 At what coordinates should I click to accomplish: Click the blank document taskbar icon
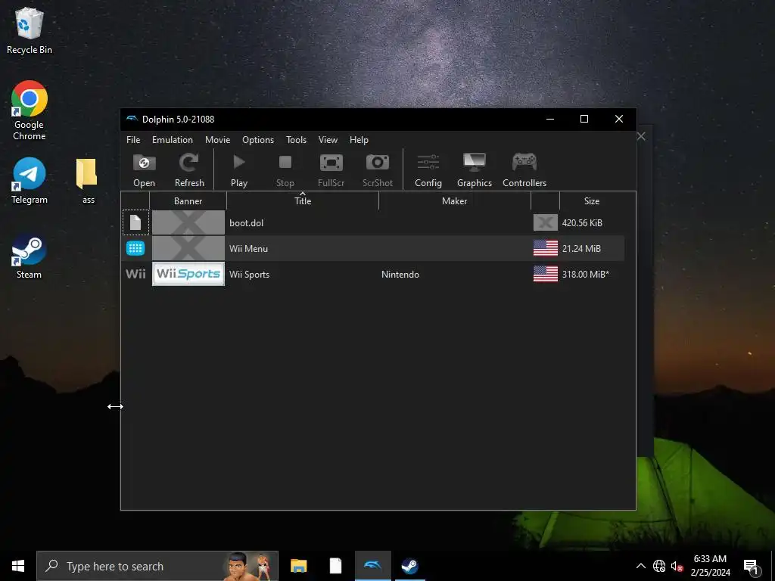pos(335,566)
